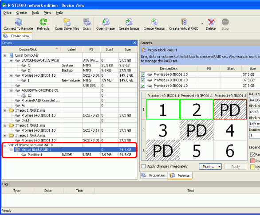
Task: Click the Size column header in Drives
Action: pyautogui.click(x=128, y=49)
